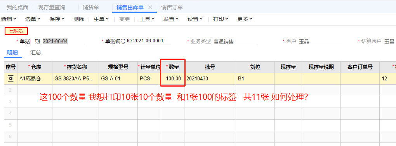The image size is (396, 146).
Task: Click the GS-8820AA-P5... inventory name cell
Action: point(76,78)
